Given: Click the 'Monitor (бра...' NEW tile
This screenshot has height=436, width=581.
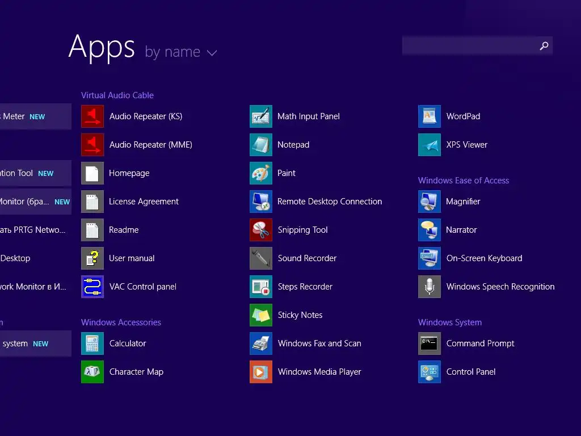Looking at the screenshot, I should 36,202.
